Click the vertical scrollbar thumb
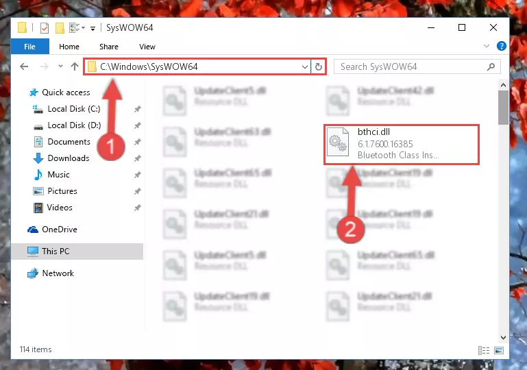 503,108
